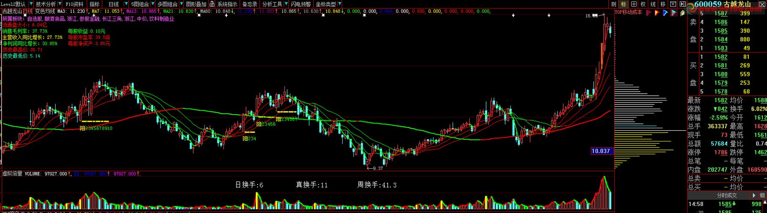Close the 600059 quote panel with X
This screenshot has width=767, height=213.
click(762, 4)
